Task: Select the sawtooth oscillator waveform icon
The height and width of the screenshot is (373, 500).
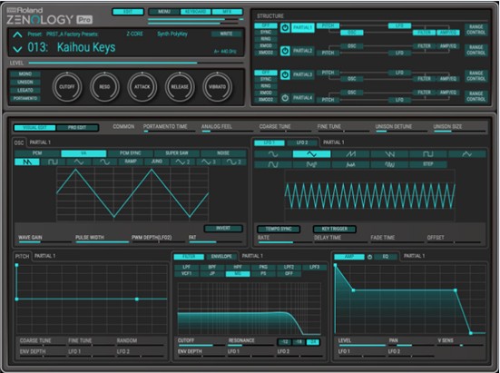Action: click(27, 162)
